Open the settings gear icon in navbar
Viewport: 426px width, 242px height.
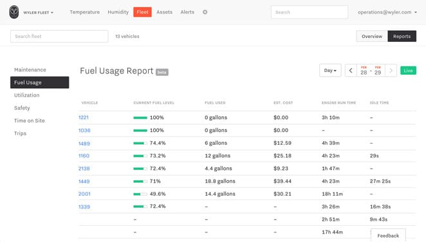pos(205,12)
